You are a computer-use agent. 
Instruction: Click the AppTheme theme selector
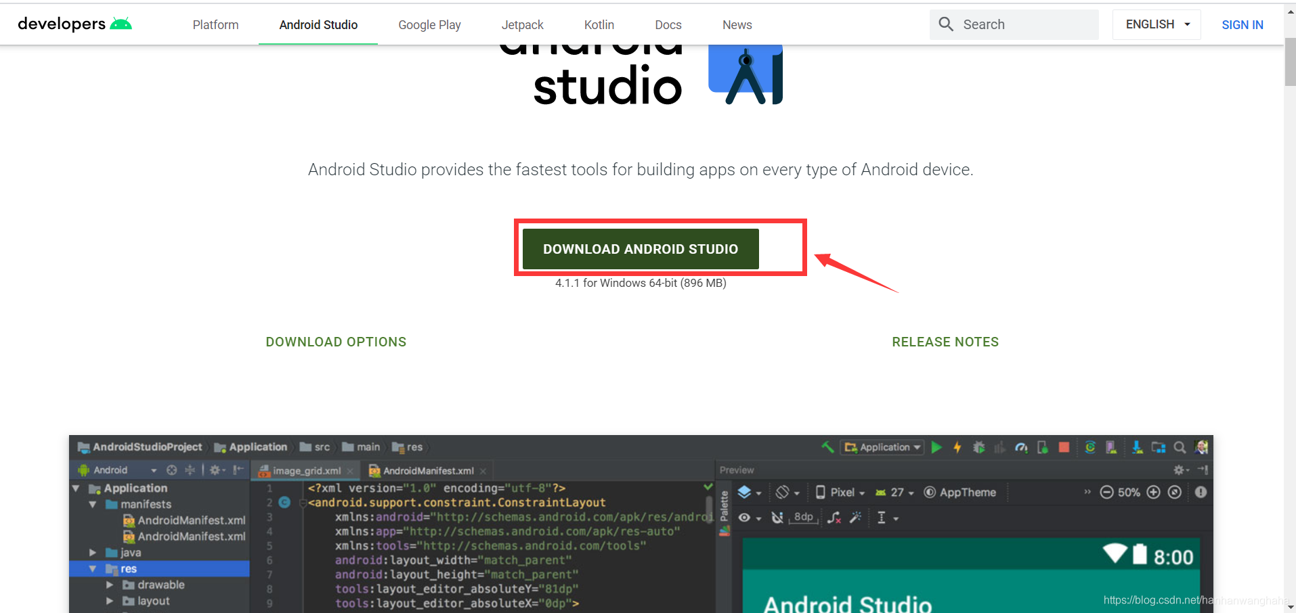[960, 493]
